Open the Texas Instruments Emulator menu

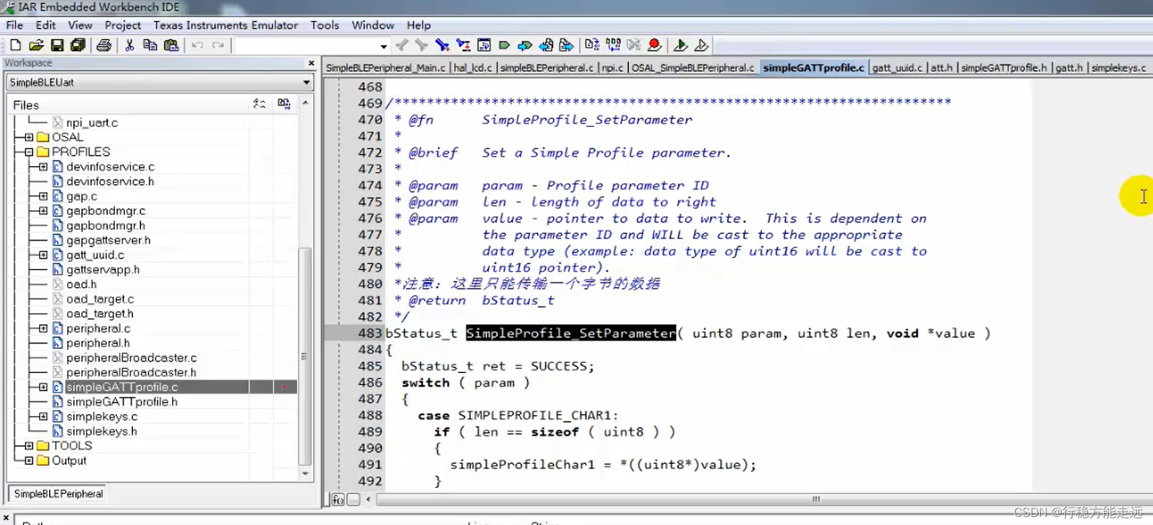(x=225, y=25)
